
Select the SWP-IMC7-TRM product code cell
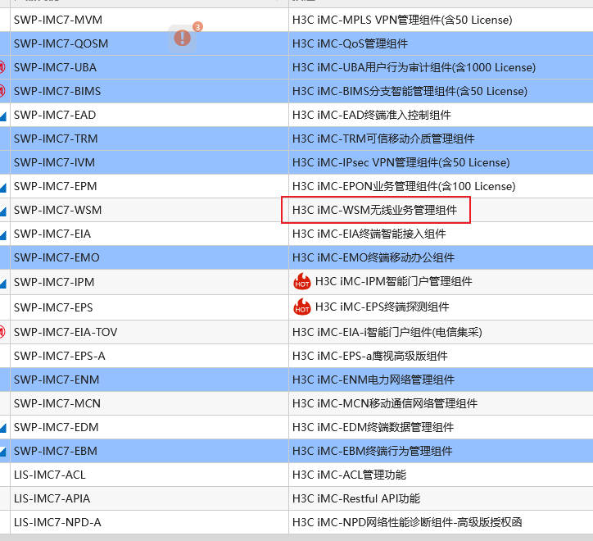click(149, 139)
